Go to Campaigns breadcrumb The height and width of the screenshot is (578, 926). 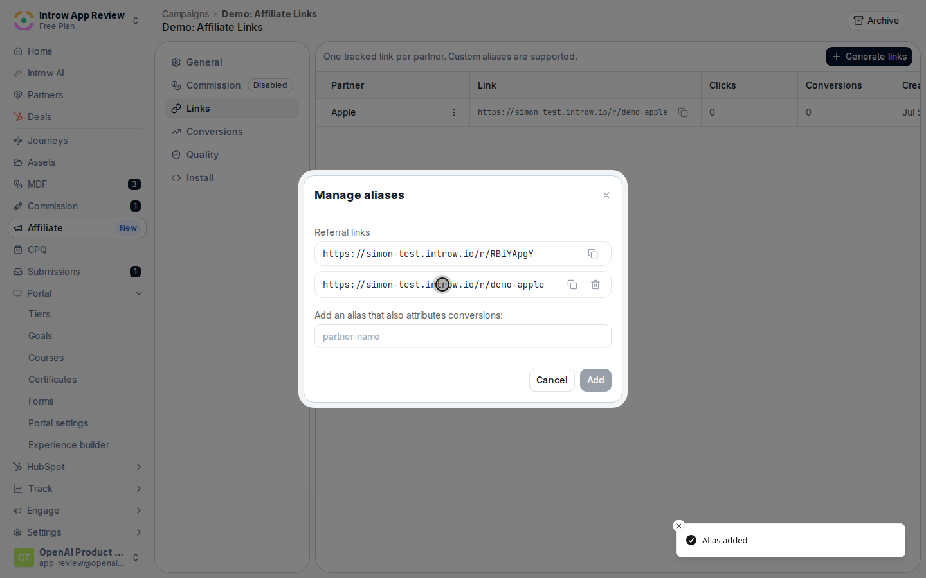(x=185, y=14)
